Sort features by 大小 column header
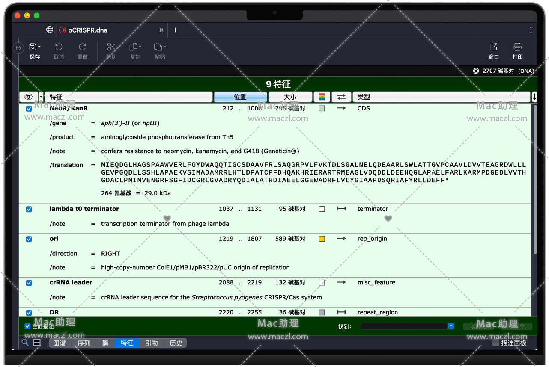This screenshot has width=549, height=367. click(x=290, y=97)
